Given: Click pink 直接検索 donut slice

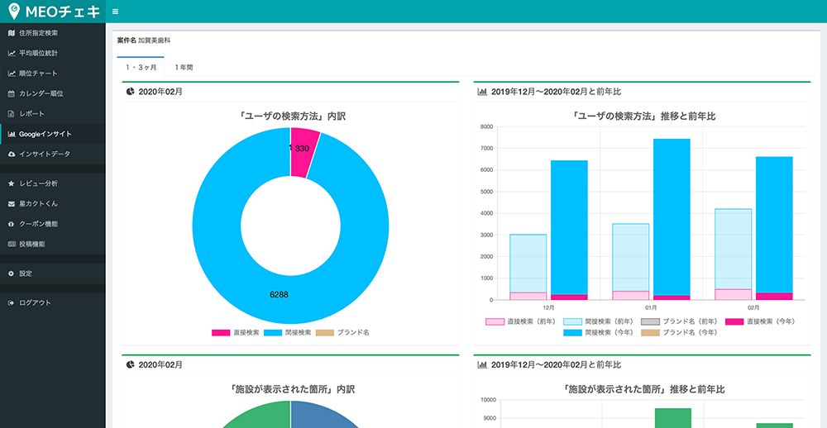Looking at the screenshot, I should (x=303, y=152).
